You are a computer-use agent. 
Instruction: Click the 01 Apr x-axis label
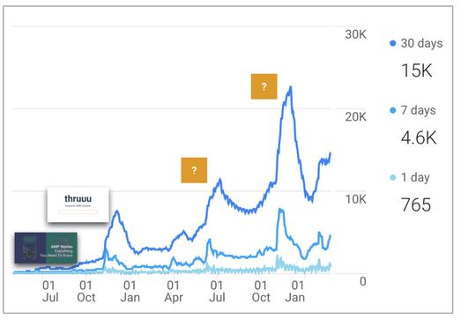[x=174, y=292]
